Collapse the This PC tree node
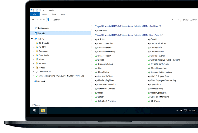 click(x=32, y=39)
